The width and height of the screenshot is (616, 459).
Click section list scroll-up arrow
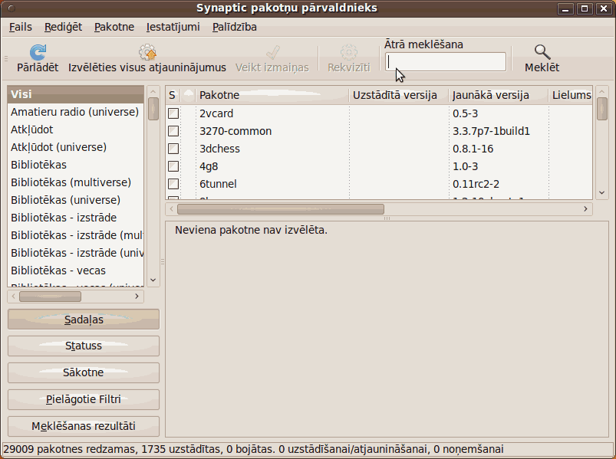coord(153,91)
